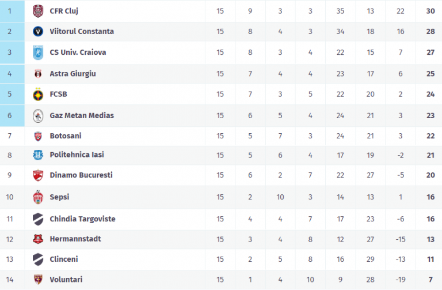Screen dimensions: 442x290
Task: Select the CS Univ. Craiova crest icon
Action: click(38, 52)
